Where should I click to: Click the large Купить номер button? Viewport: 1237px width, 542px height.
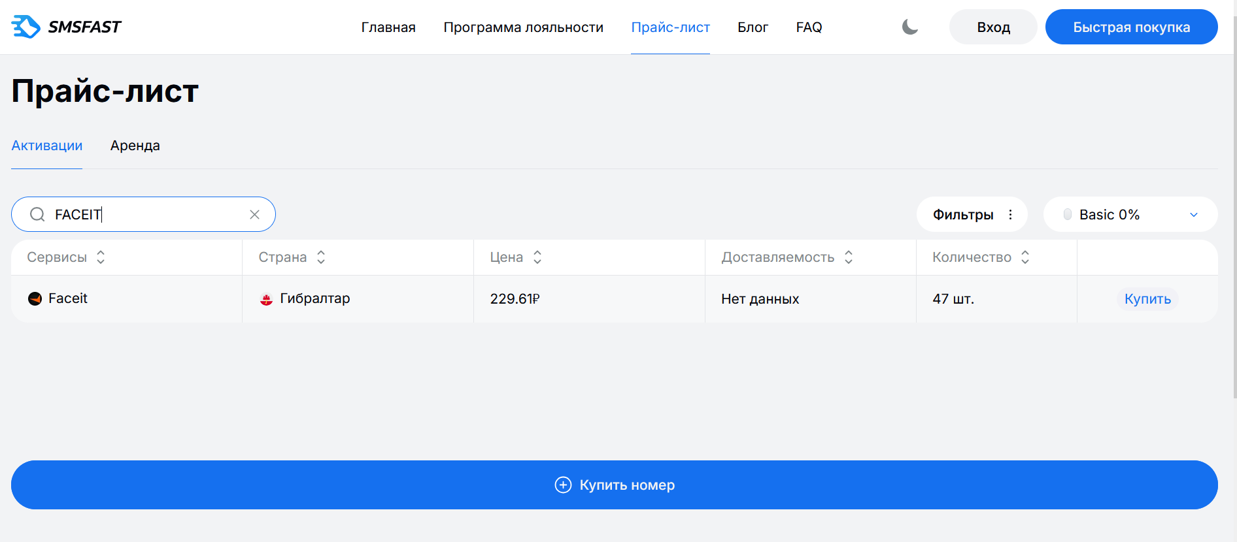pyautogui.click(x=615, y=485)
